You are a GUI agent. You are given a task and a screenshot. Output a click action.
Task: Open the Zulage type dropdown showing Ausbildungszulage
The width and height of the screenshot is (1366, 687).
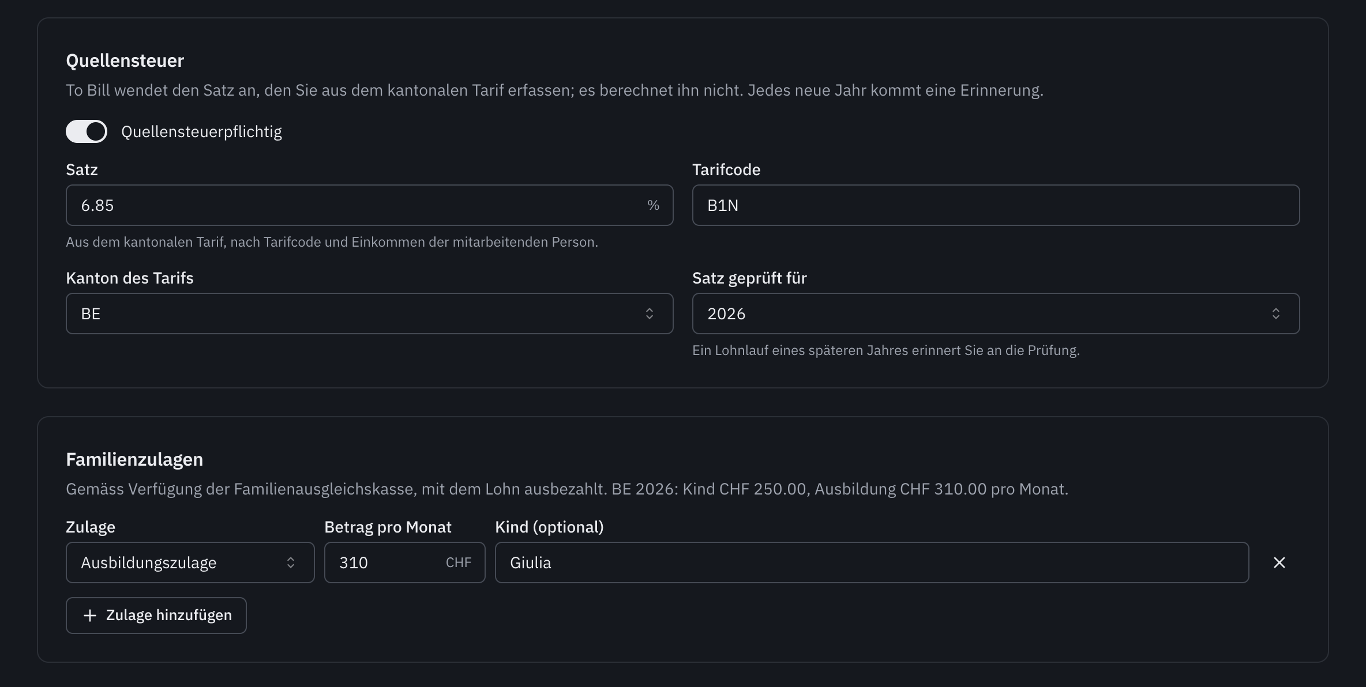[x=190, y=563]
